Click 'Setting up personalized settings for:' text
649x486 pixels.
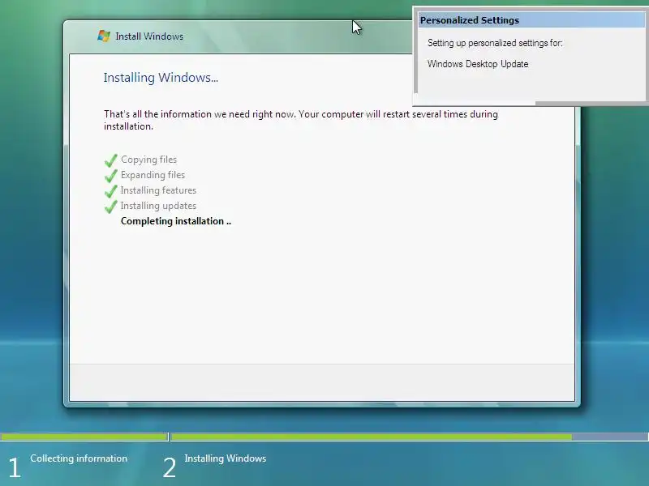[495, 43]
